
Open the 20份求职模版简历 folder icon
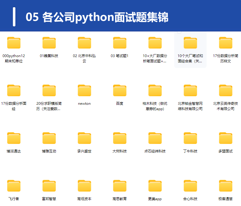click(x=49, y=90)
